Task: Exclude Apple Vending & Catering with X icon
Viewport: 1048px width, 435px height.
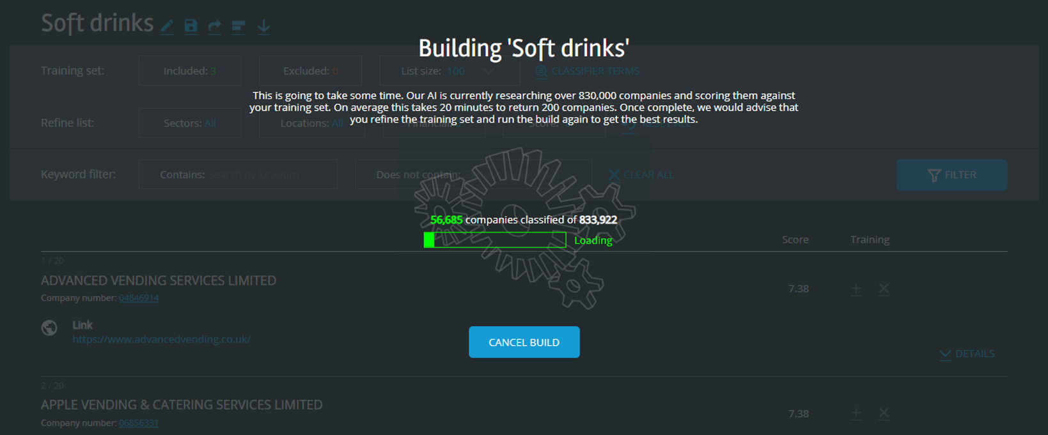Action: tap(884, 414)
